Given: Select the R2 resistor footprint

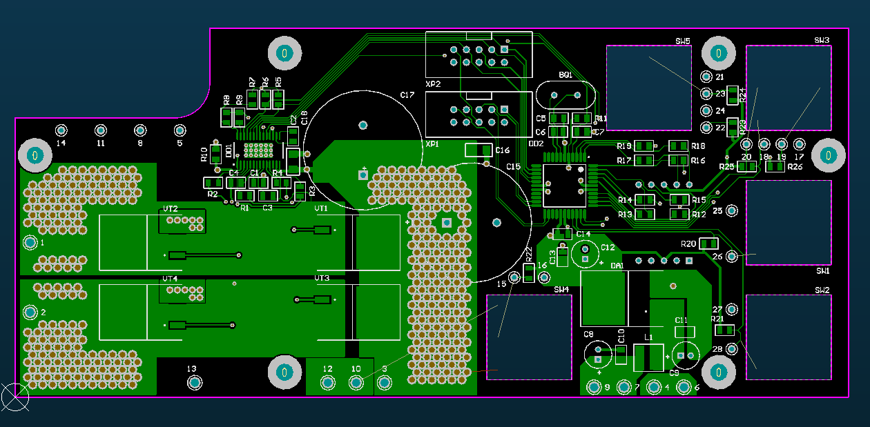Looking at the screenshot, I should pos(213,183).
